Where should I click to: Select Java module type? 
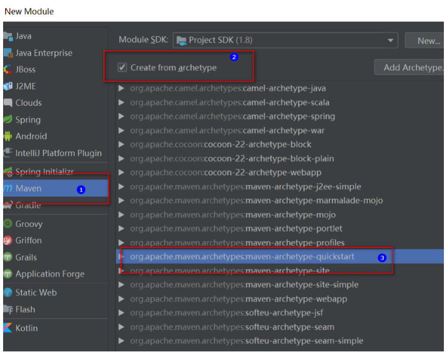pyautogui.click(x=56, y=36)
